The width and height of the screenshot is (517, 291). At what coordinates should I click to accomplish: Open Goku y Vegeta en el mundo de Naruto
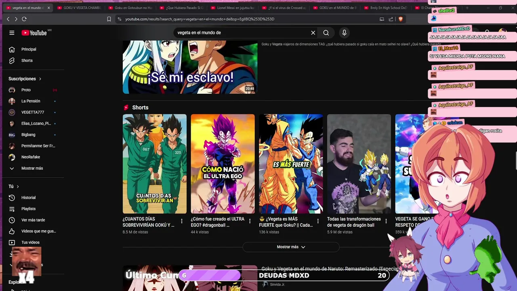click(x=329, y=269)
